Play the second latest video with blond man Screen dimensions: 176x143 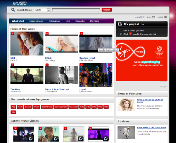(x=56, y=139)
